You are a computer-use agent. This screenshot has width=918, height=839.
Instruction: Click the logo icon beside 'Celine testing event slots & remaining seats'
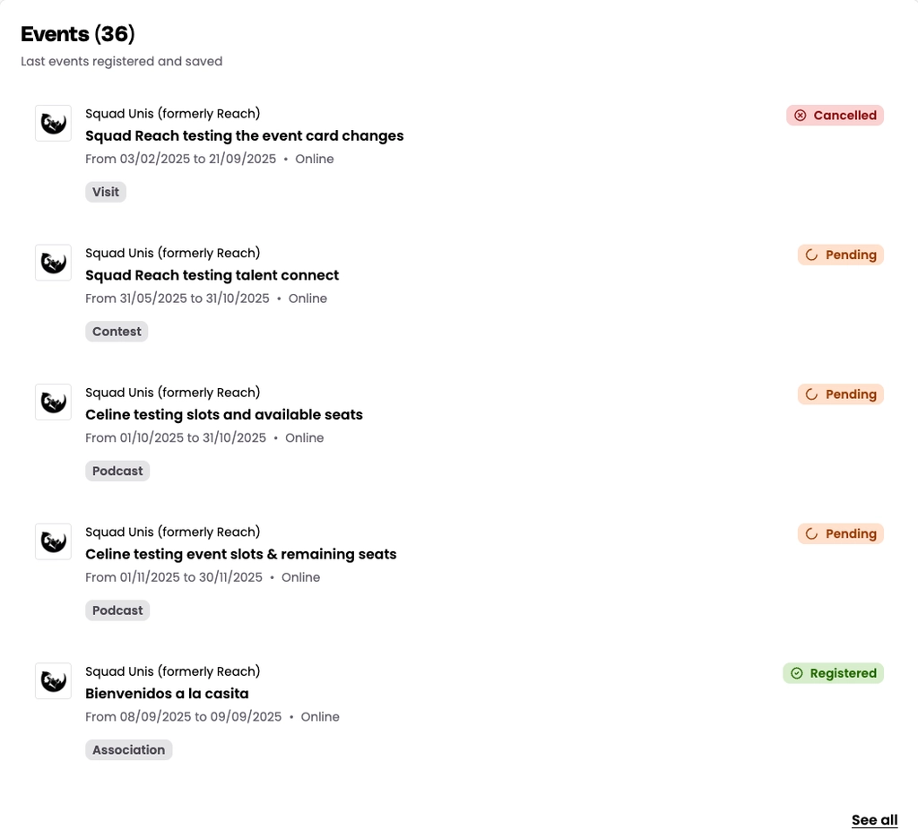click(x=53, y=541)
